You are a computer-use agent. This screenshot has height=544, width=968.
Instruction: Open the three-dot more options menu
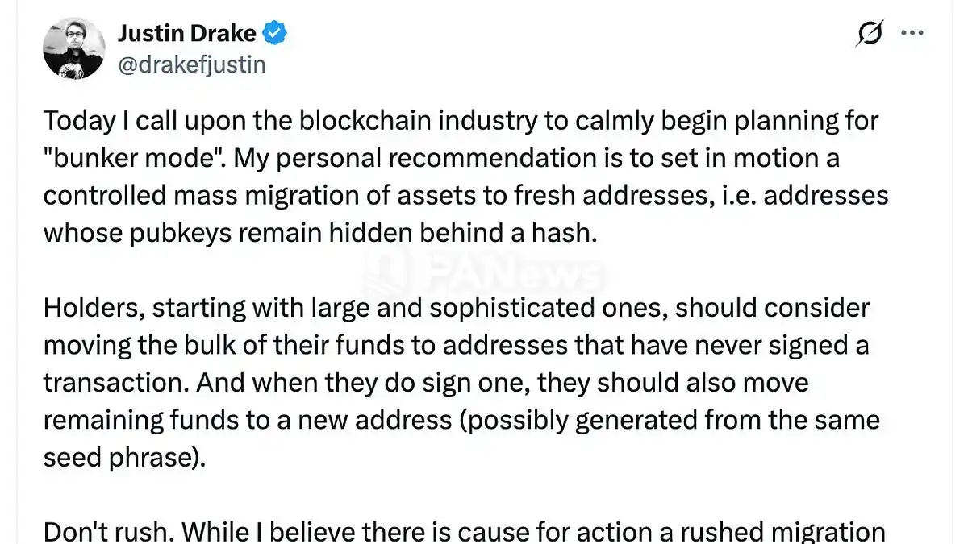pyautogui.click(x=912, y=34)
